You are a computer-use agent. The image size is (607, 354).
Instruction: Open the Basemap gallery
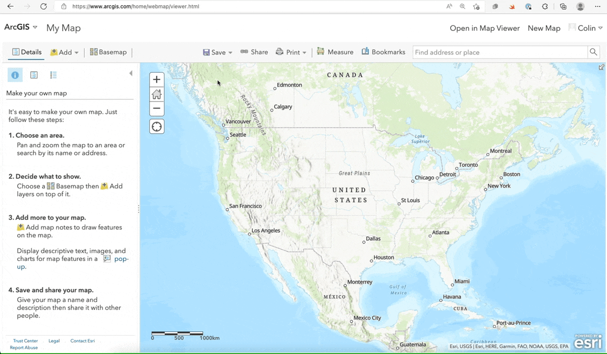108,52
